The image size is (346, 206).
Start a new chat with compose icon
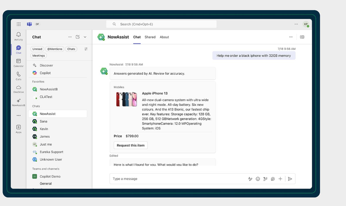pyautogui.click(x=78, y=37)
